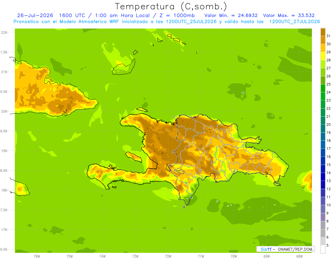Click the "0.5N" latitude axis label
Screen dimensions: 336x260
coord(4,92)
